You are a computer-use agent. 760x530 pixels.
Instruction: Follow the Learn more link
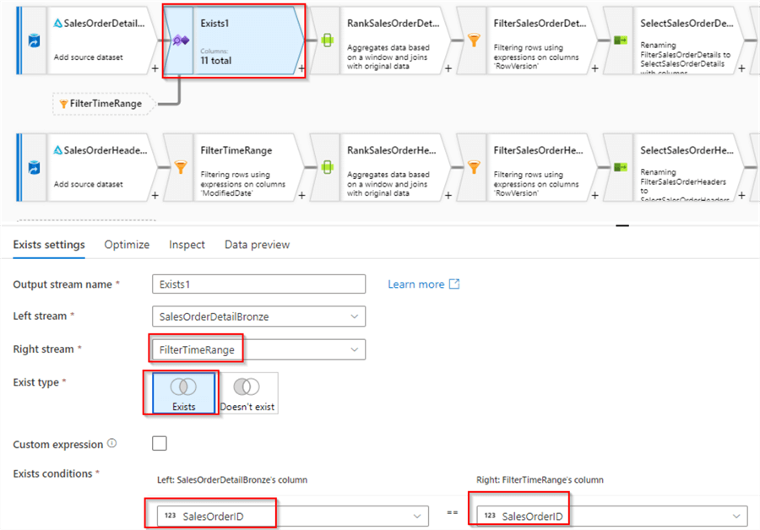pos(423,284)
